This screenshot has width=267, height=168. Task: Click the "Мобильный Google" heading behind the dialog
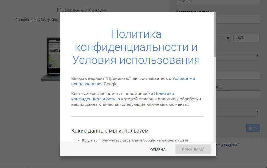[82, 10]
